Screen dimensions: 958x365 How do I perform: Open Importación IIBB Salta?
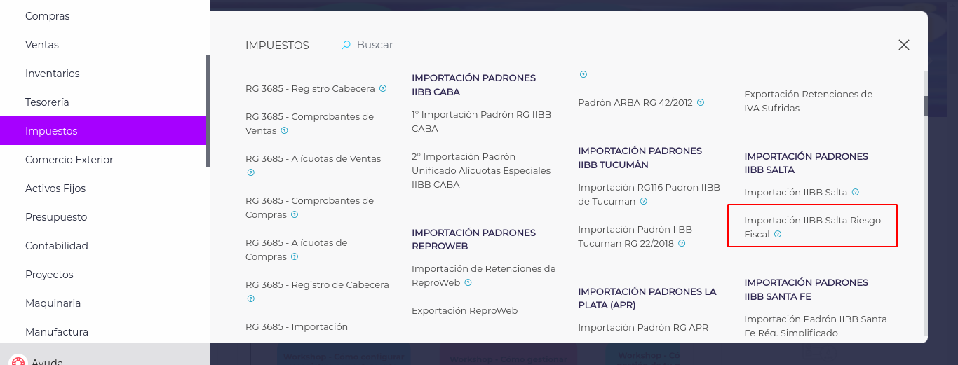click(x=795, y=193)
